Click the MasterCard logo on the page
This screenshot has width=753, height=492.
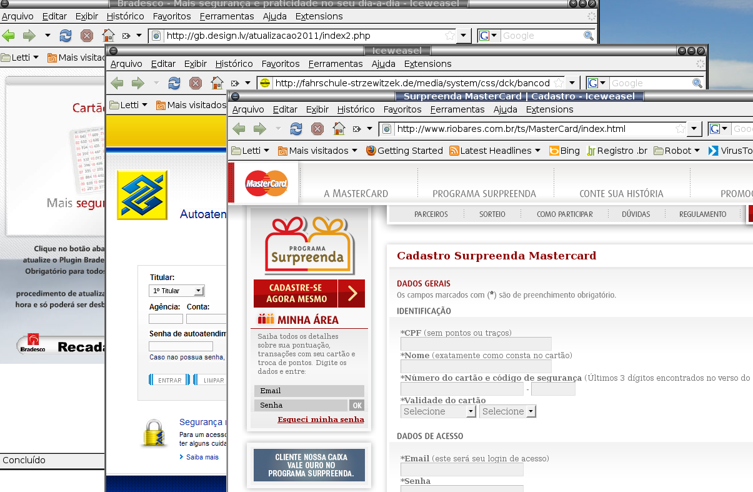pos(267,183)
